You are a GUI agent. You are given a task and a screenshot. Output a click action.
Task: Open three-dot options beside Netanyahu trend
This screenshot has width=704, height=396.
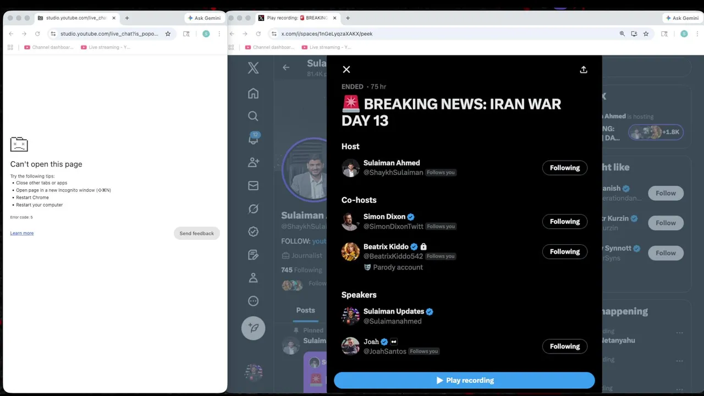coord(680,333)
